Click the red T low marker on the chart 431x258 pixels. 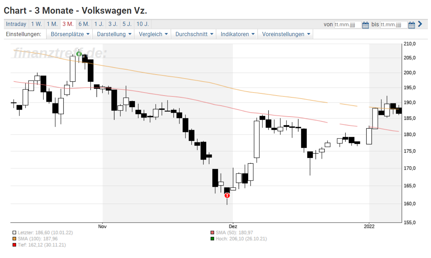(227, 195)
